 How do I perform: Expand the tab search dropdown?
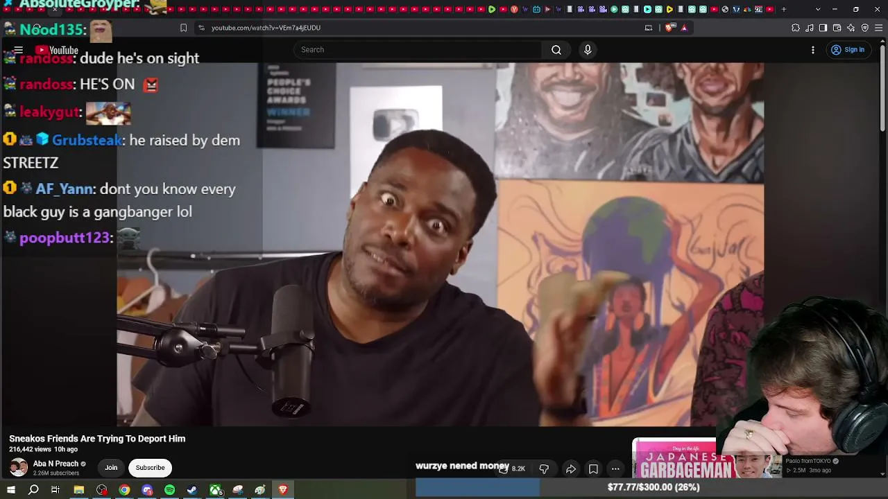point(818,10)
